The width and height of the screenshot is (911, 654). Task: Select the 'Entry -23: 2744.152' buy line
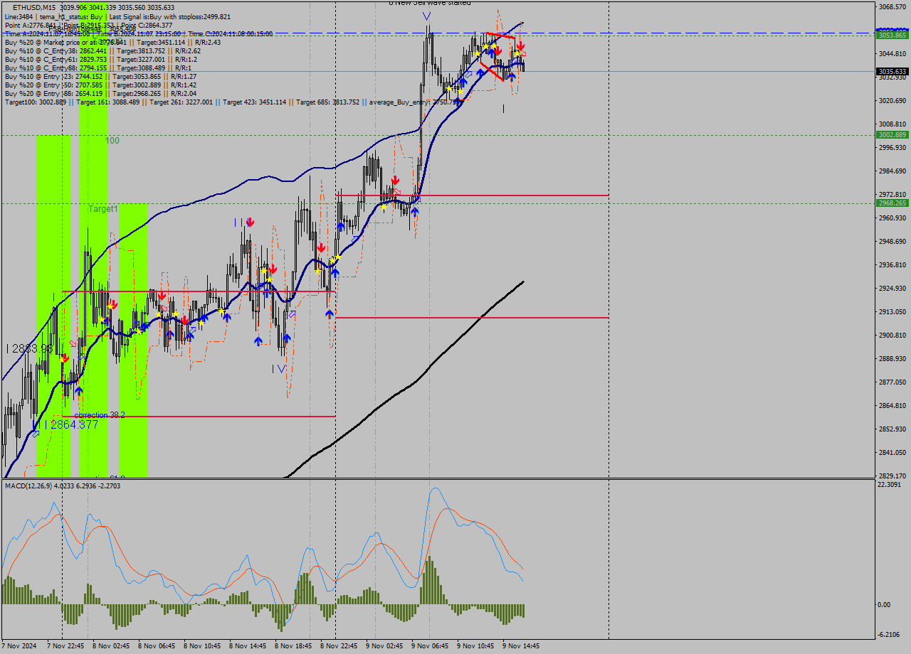pyautogui.click(x=100, y=76)
